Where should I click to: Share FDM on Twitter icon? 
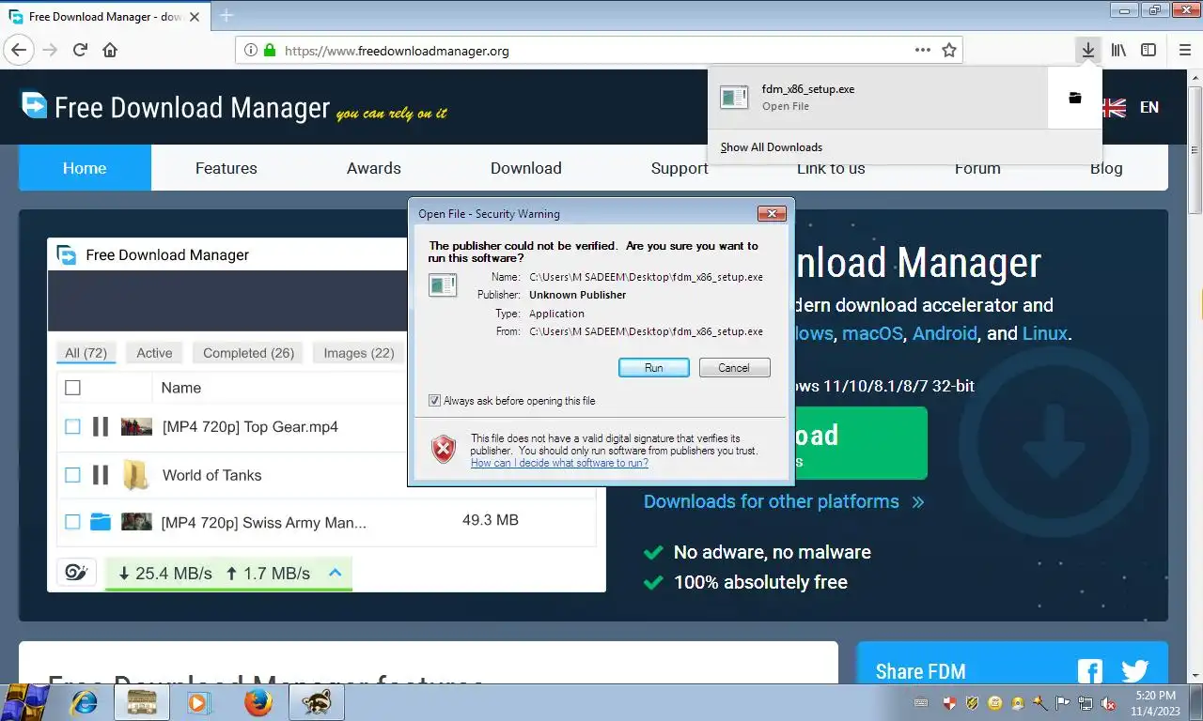click(x=1135, y=671)
